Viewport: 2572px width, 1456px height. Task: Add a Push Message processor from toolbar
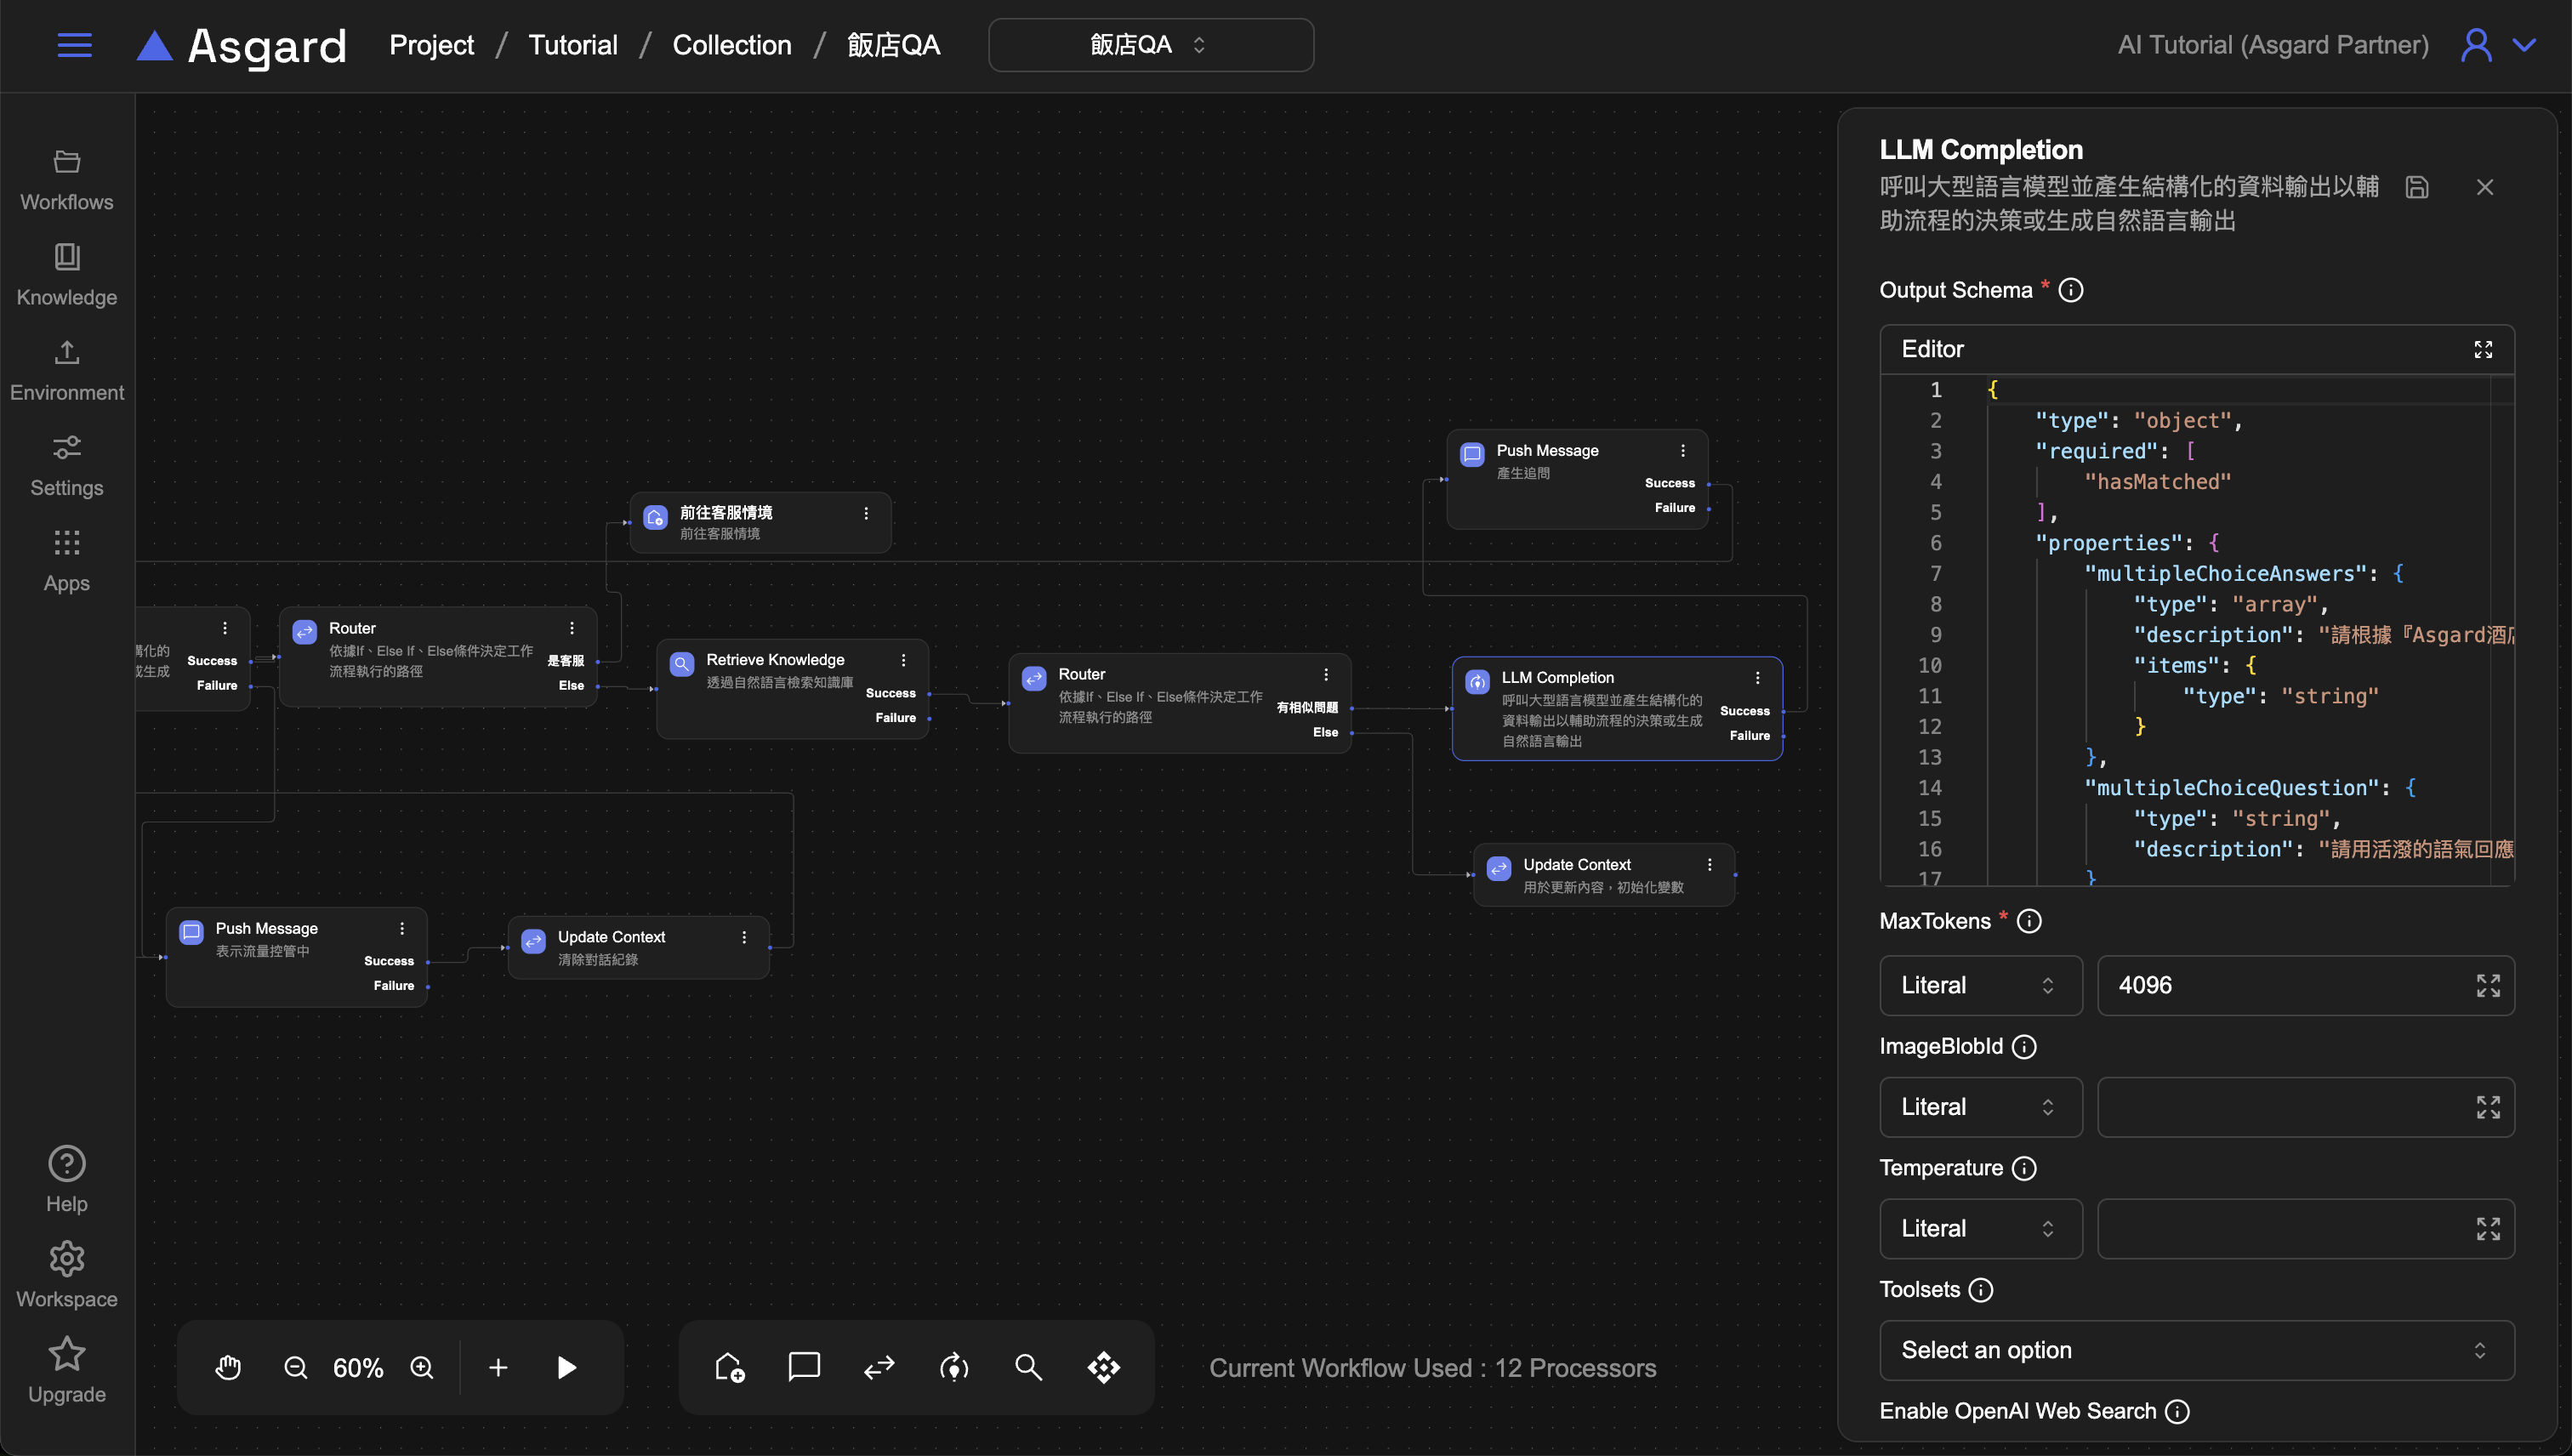(803, 1367)
